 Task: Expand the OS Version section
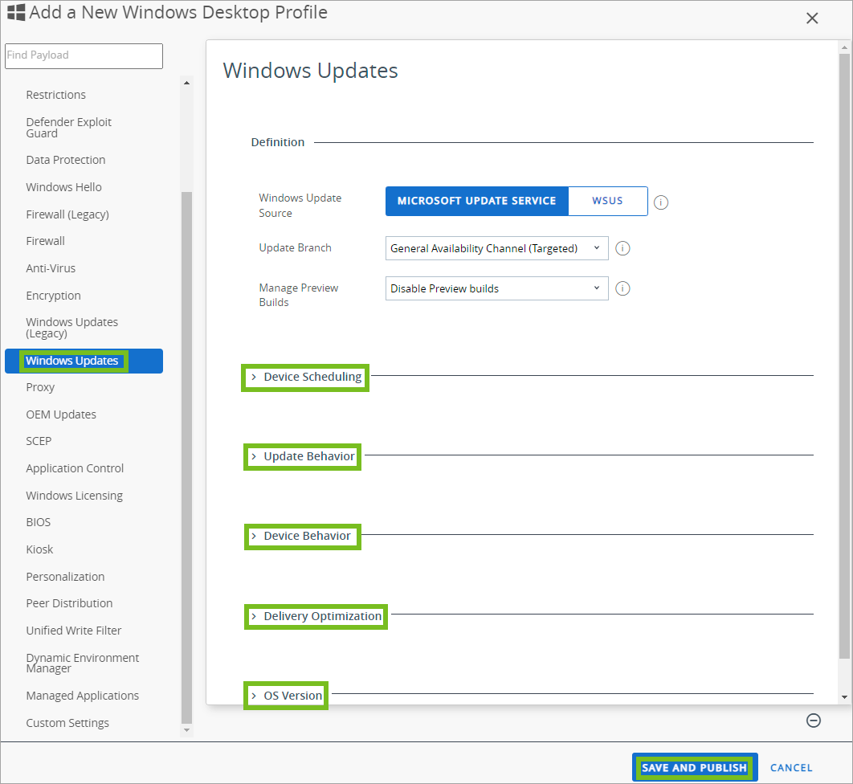tap(287, 696)
